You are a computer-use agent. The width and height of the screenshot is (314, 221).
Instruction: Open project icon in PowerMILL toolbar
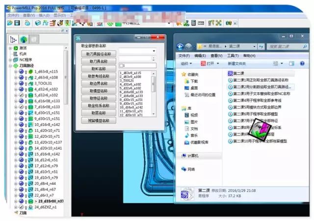[10, 23]
